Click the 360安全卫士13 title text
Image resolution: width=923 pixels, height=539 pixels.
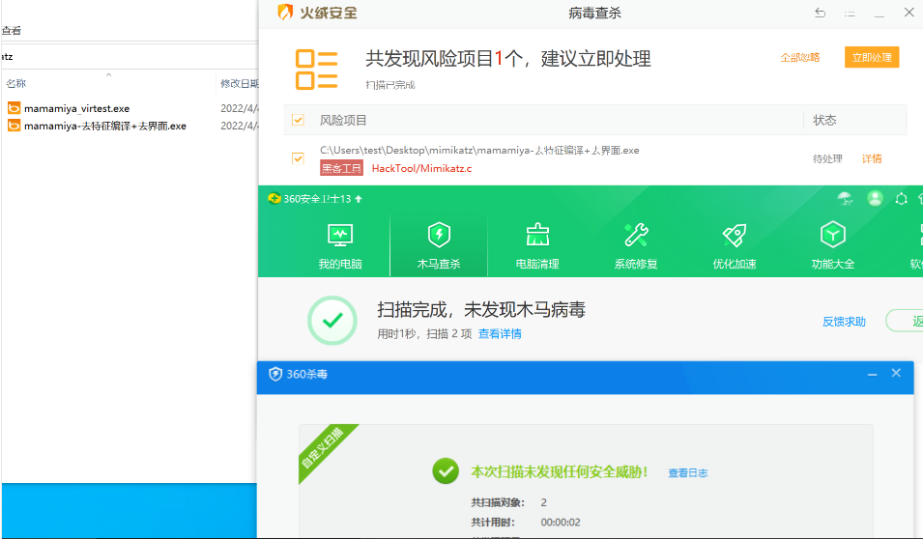(317, 199)
